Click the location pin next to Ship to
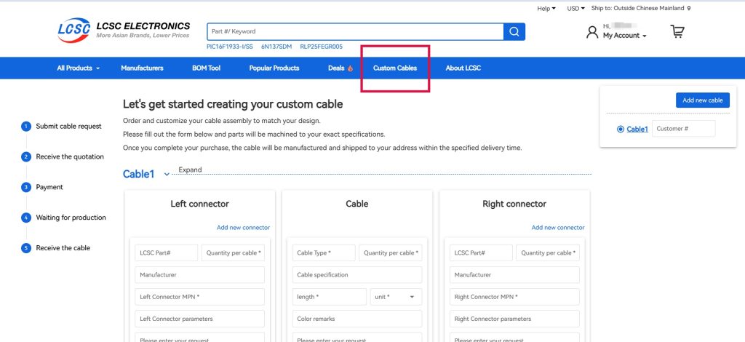The width and height of the screenshot is (745, 342). (x=689, y=9)
